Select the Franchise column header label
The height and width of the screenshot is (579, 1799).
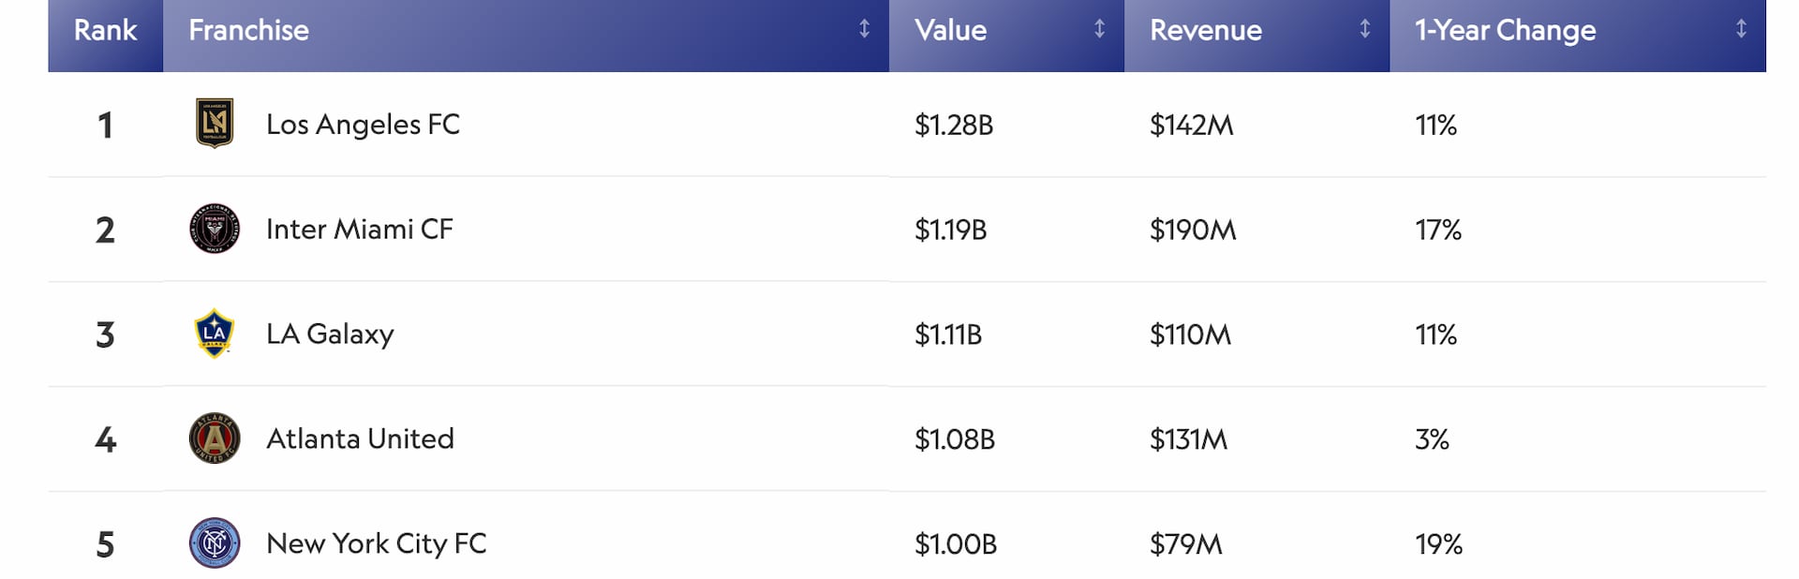pyautogui.click(x=248, y=30)
